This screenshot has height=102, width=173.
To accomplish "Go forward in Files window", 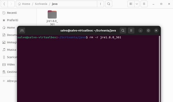I will pos(11,4).
